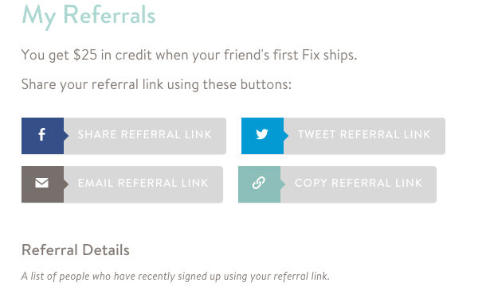The height and width of the screenshot is (298, 486).
Task: Click the Referral Details section heading
Action: (76, 250)
